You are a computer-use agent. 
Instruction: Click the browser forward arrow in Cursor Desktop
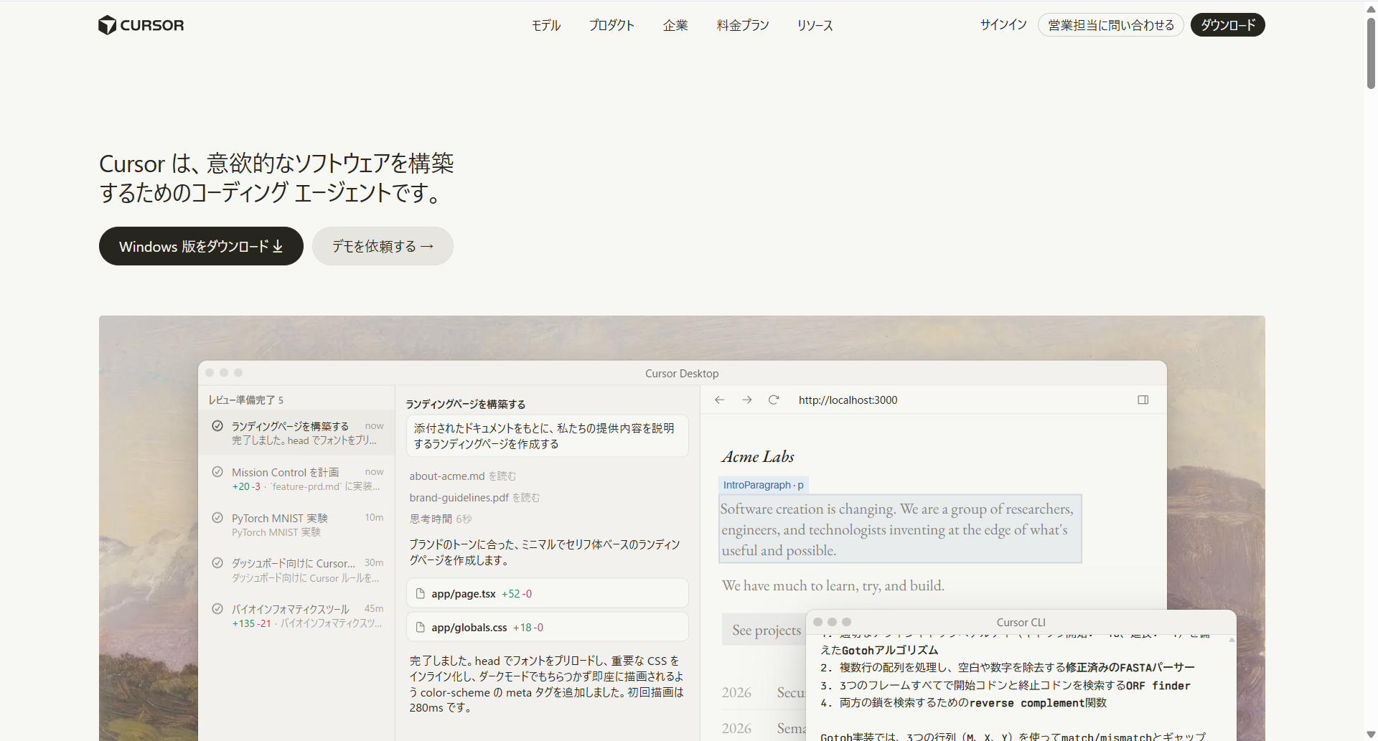747,400
